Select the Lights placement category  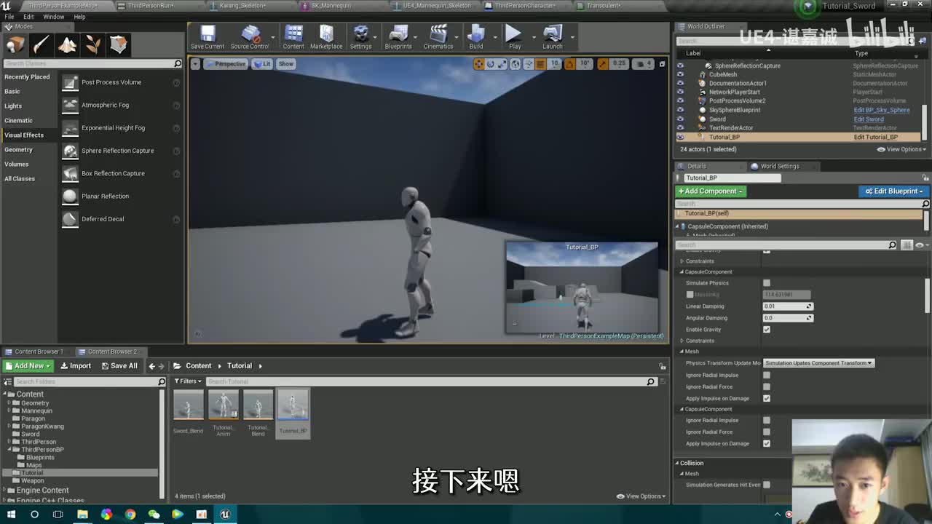tap(13, 106)
